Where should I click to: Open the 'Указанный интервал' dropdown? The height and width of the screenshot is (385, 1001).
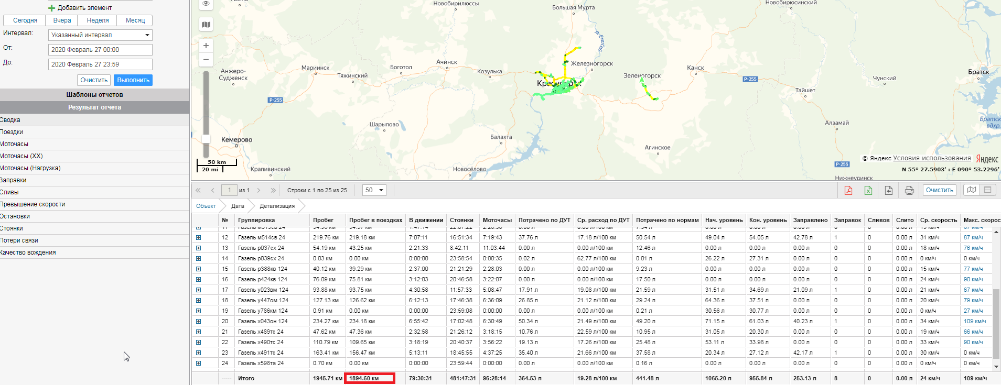click(100, 35)
